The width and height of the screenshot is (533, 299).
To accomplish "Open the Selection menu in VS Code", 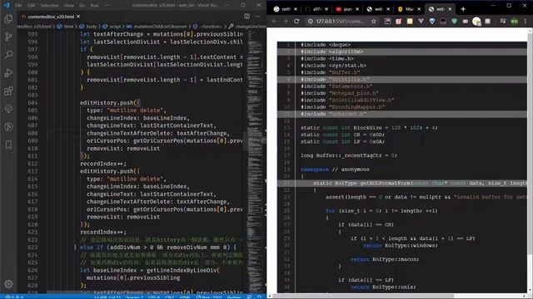I will coord(50,6).
